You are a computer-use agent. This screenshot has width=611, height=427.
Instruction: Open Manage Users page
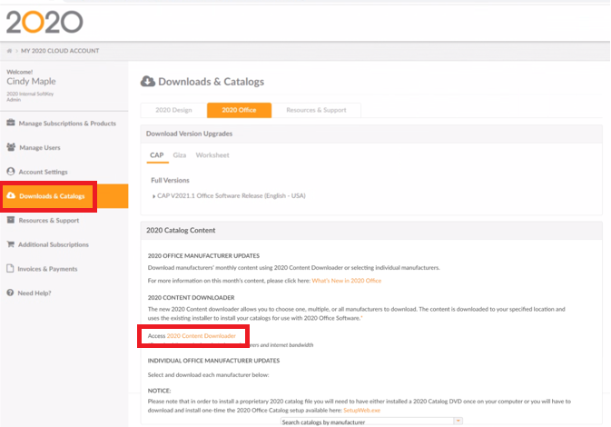click(40, 147)
